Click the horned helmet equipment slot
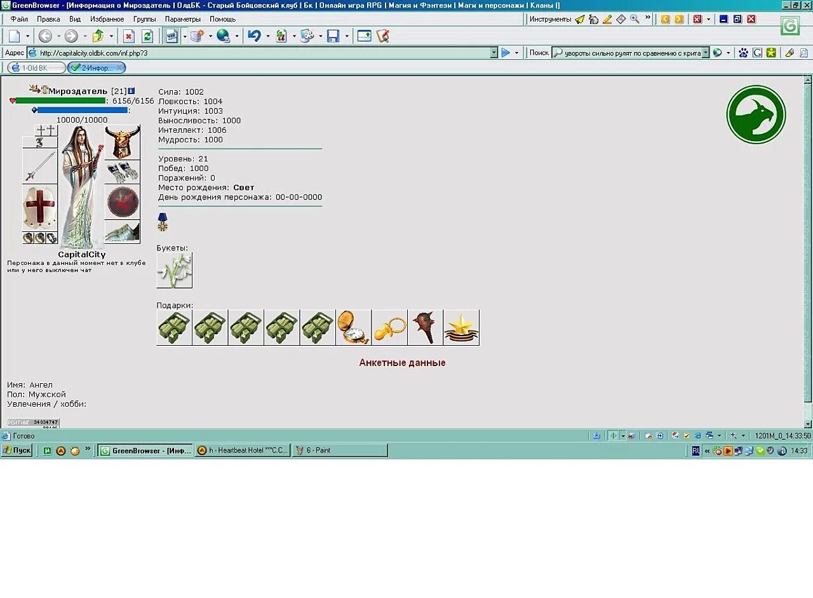Viewport: 813px width, 598px height. [x=123, y=142]
